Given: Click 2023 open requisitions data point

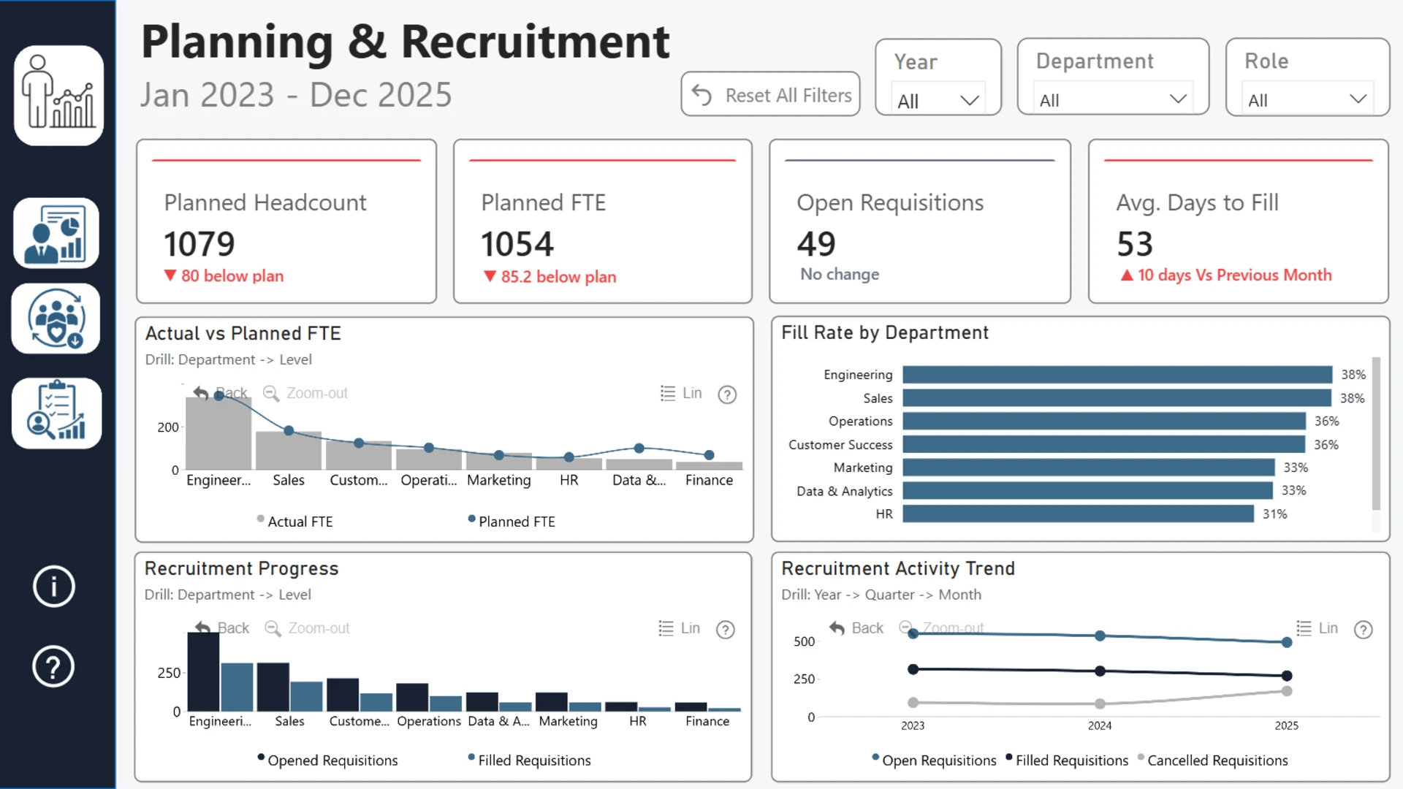Looking at the screenshot, I should tap(913, 633).
